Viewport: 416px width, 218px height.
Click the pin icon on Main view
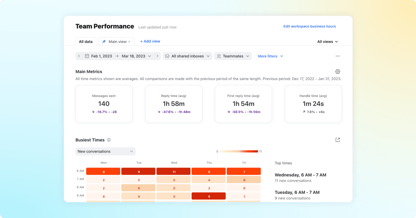[104, 42]
